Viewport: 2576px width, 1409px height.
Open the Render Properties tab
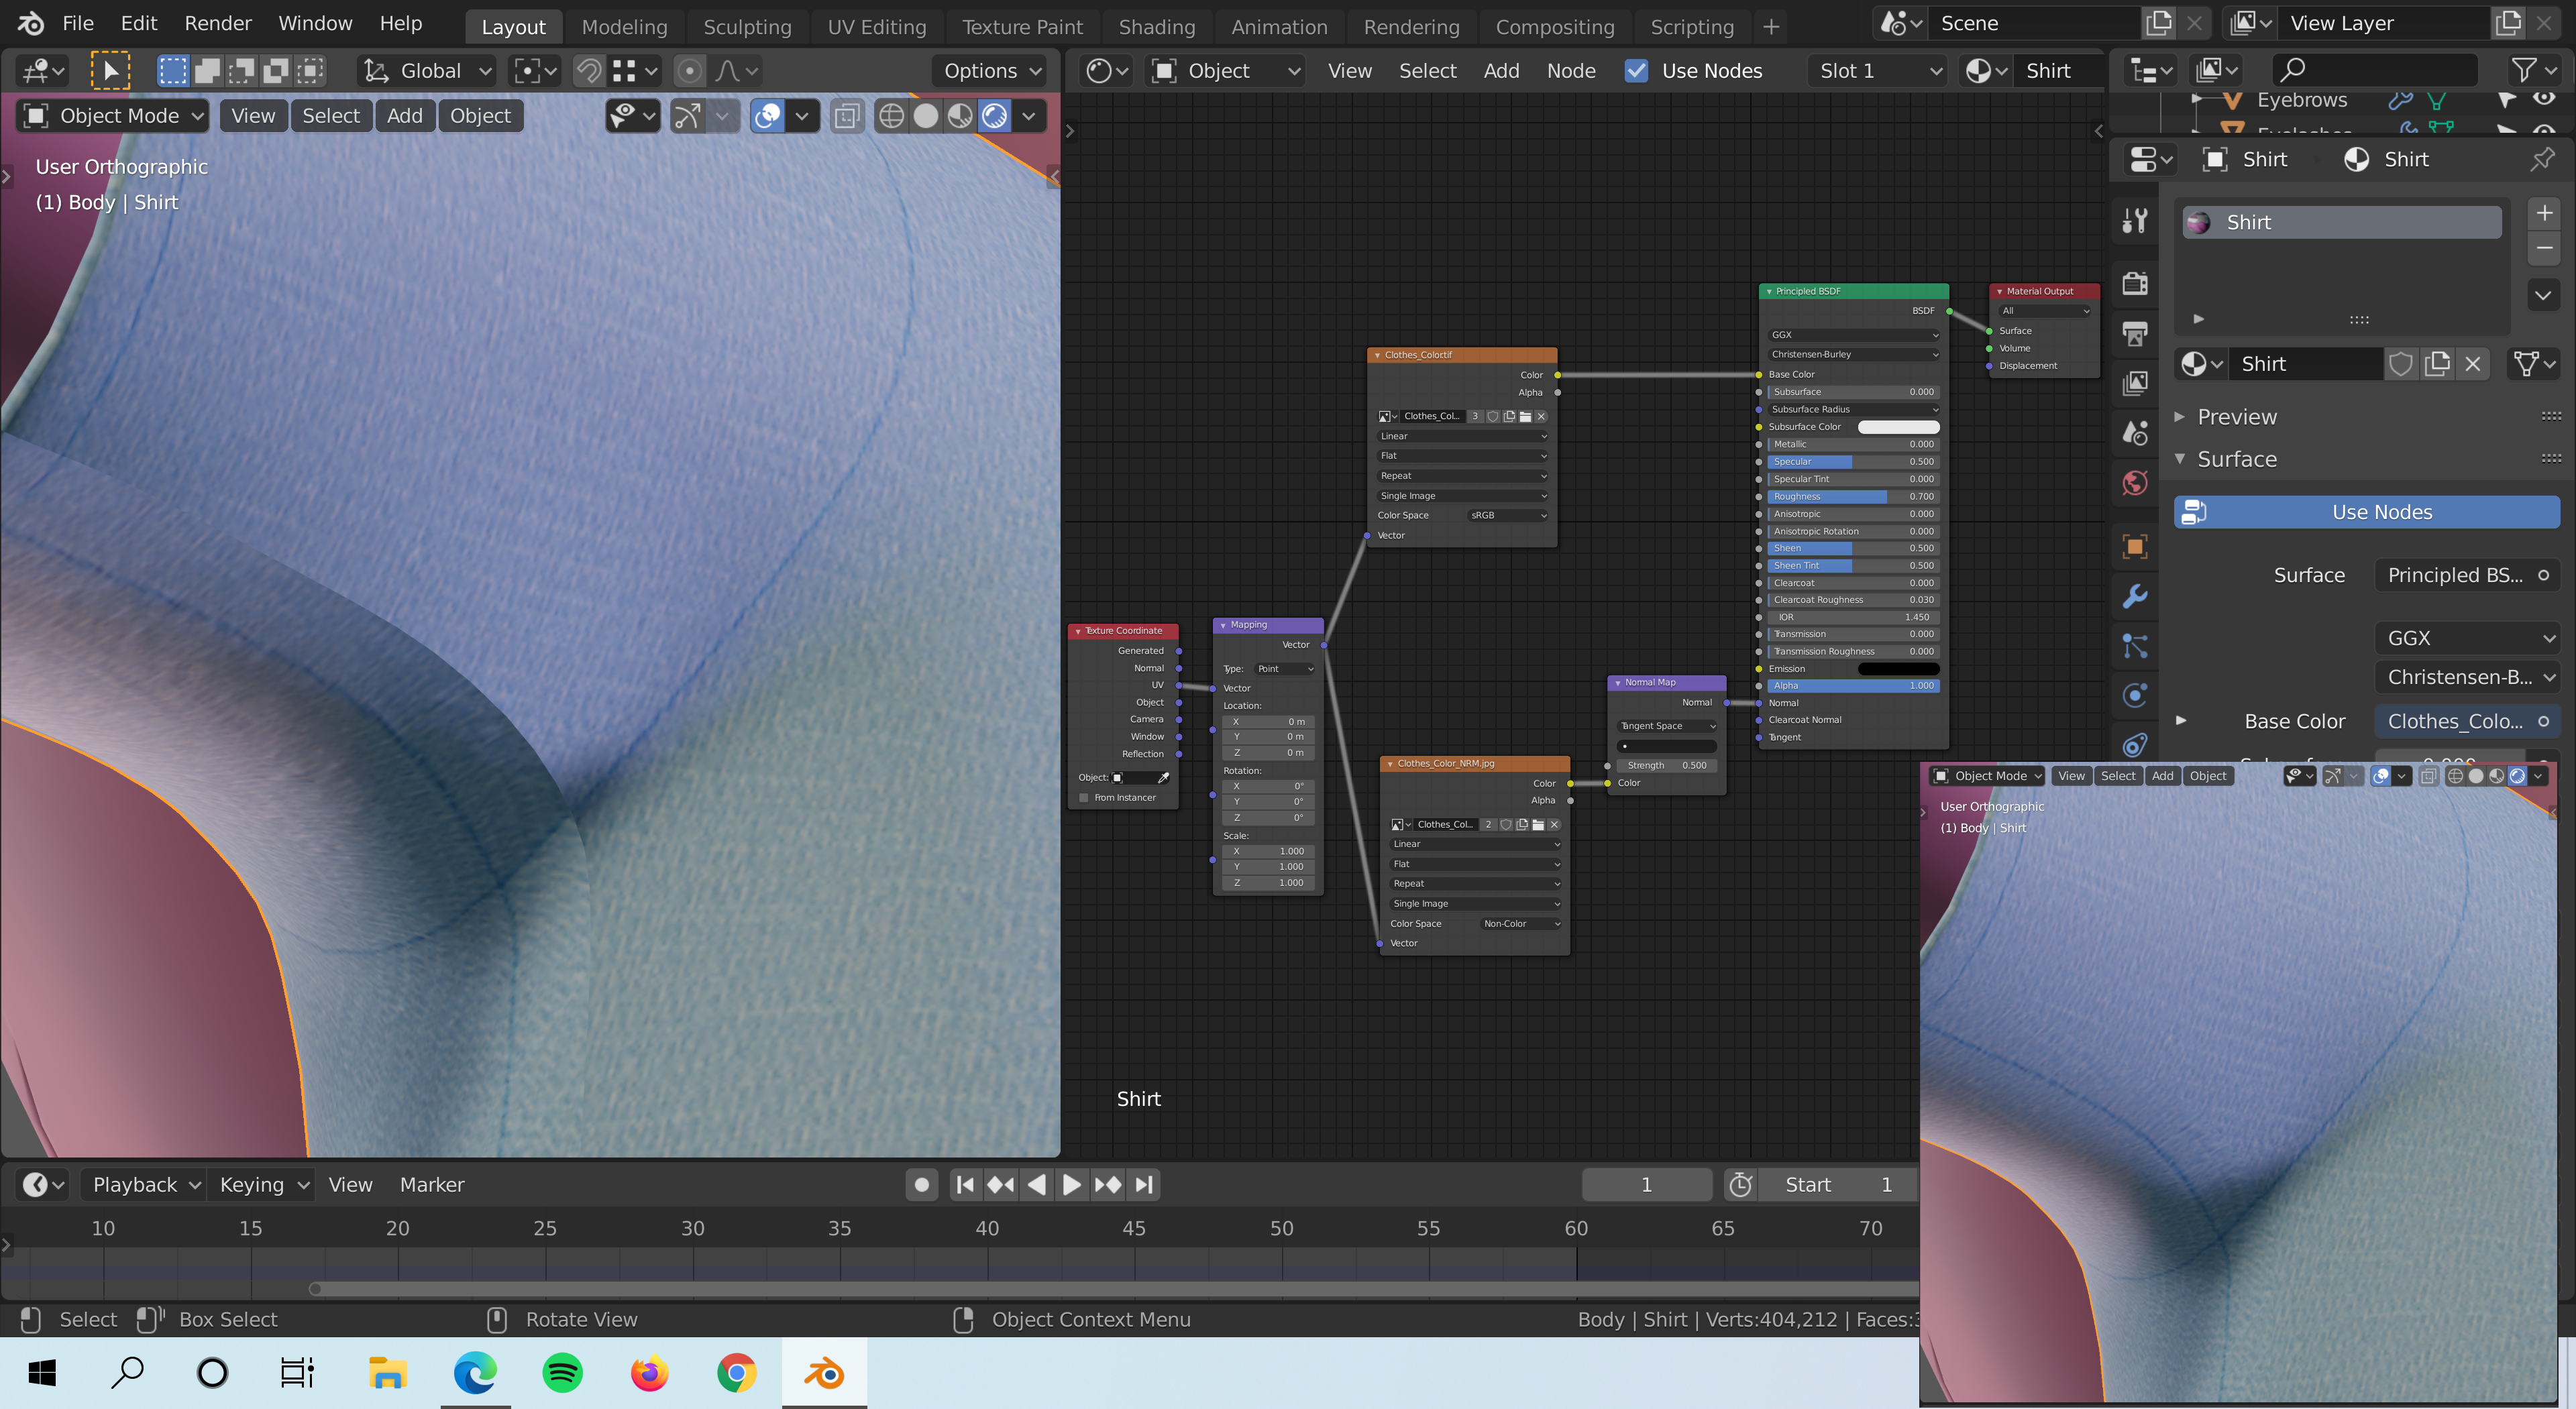2135,284
